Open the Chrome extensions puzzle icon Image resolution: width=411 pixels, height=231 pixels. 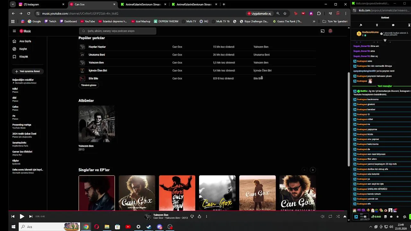[319, 13]
